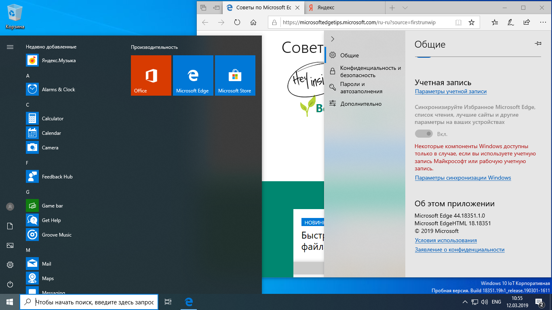Show tabs you've set aside icon
The height and width of the screenshot is (310, 552).
coord(203,8)
